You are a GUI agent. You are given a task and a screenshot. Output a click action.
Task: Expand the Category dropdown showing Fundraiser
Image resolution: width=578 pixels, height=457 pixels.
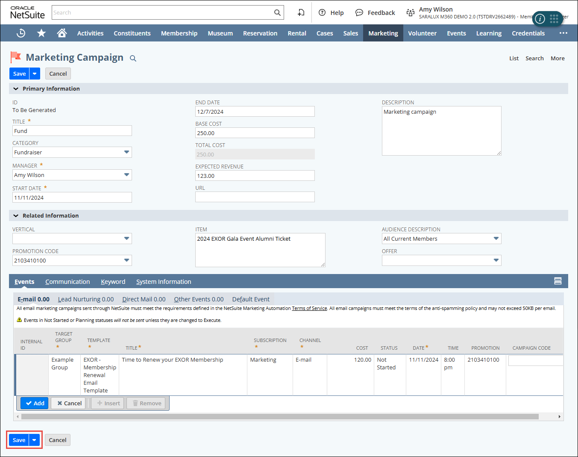126,152
